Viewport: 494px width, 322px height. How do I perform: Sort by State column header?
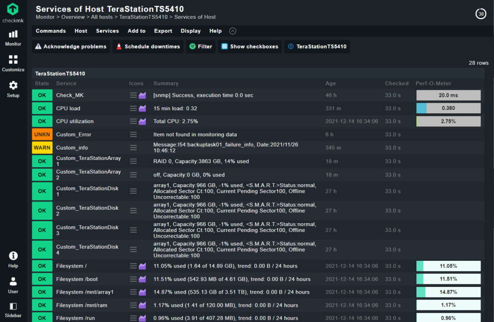coord(42,83)
